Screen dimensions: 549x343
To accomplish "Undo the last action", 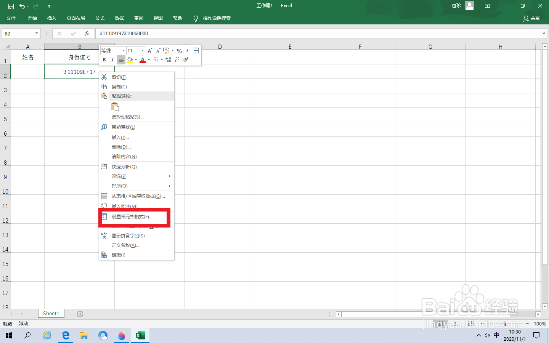I will point(22,6).
